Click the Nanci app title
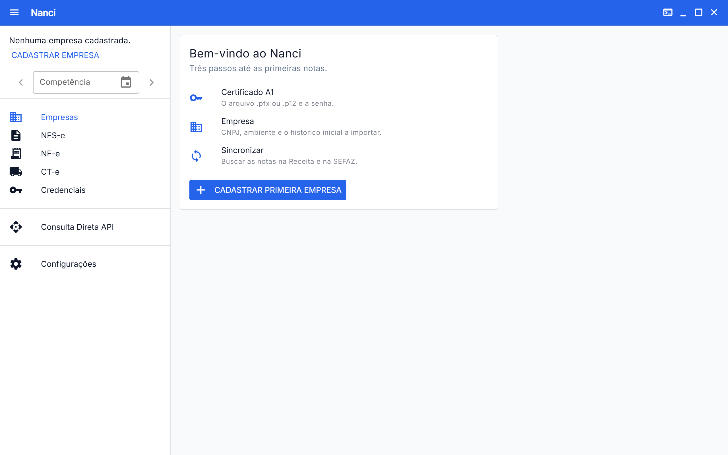728x455 pixels. tap(43, 13)
